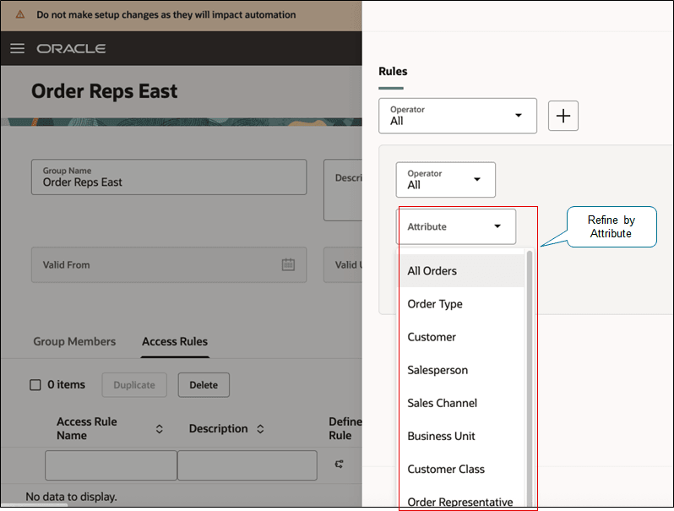Screen dimensions: 674x511
Task: Sort the Description column
Action: (260, 429)
